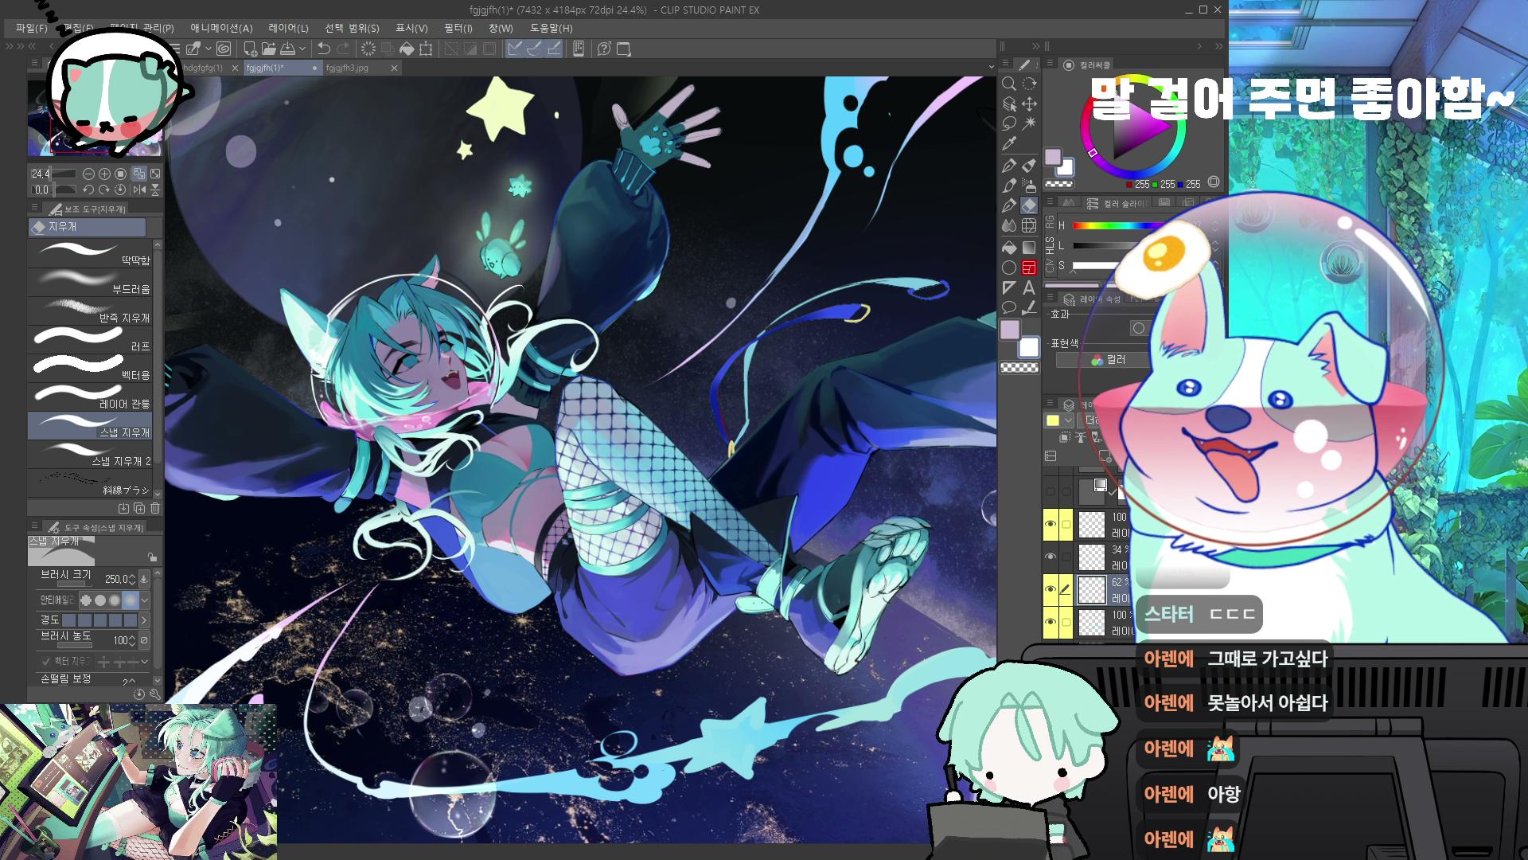Click the Undo arrow in command bar
Viewport: 1528px width, 860px height.
pyautogui.click(x=324, y=49)
